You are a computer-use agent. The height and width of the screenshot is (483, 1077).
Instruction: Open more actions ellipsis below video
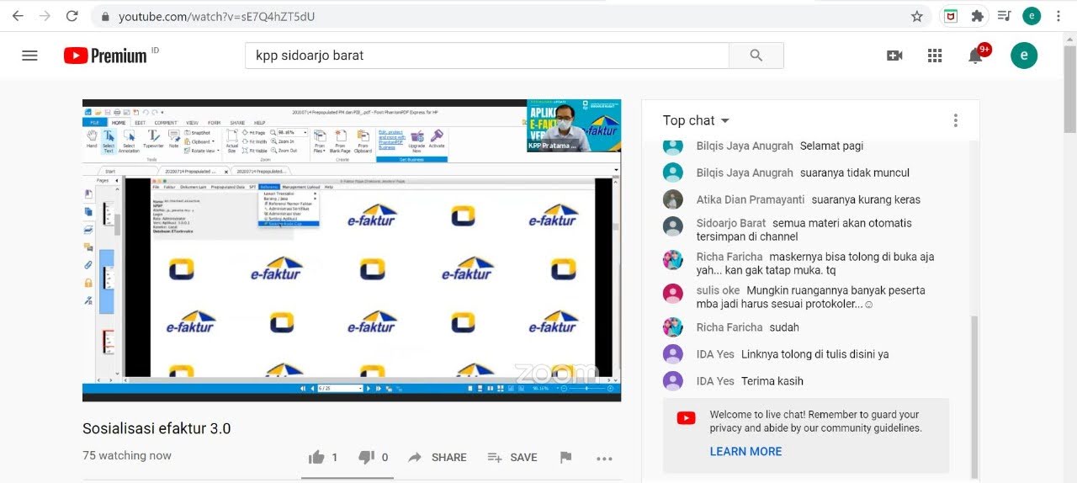pos(604,458)
